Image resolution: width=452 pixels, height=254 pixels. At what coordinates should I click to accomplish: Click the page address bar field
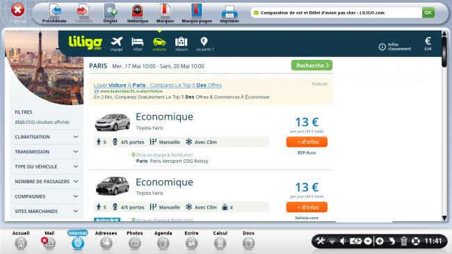point(336,13)
